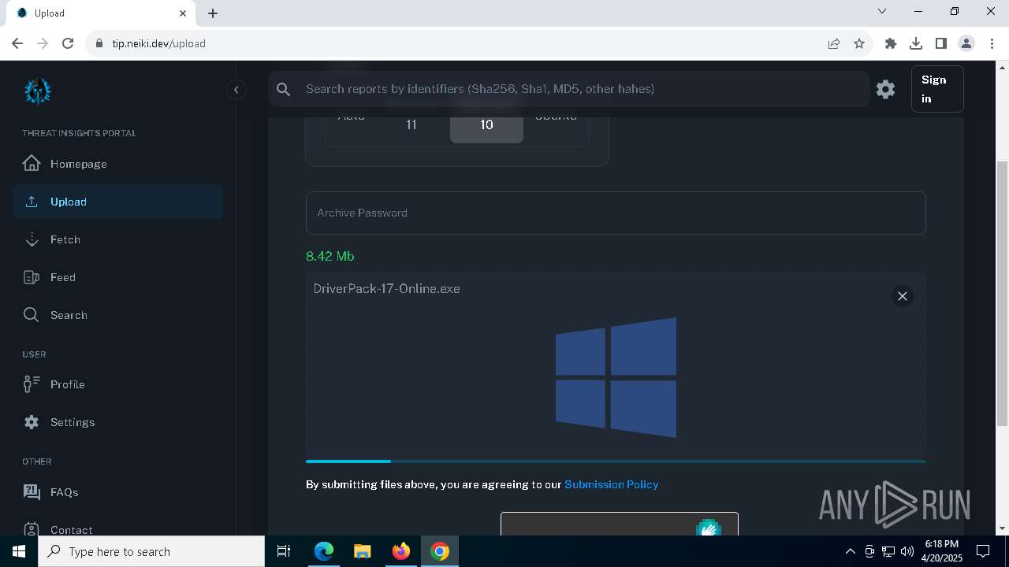Click the taskbar search box
Viewport: 1009px width, 567px height.
[151, 551]
